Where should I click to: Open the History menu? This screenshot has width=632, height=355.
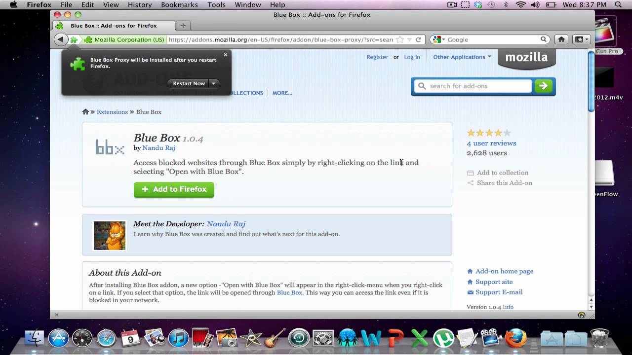tap(140, 5)
